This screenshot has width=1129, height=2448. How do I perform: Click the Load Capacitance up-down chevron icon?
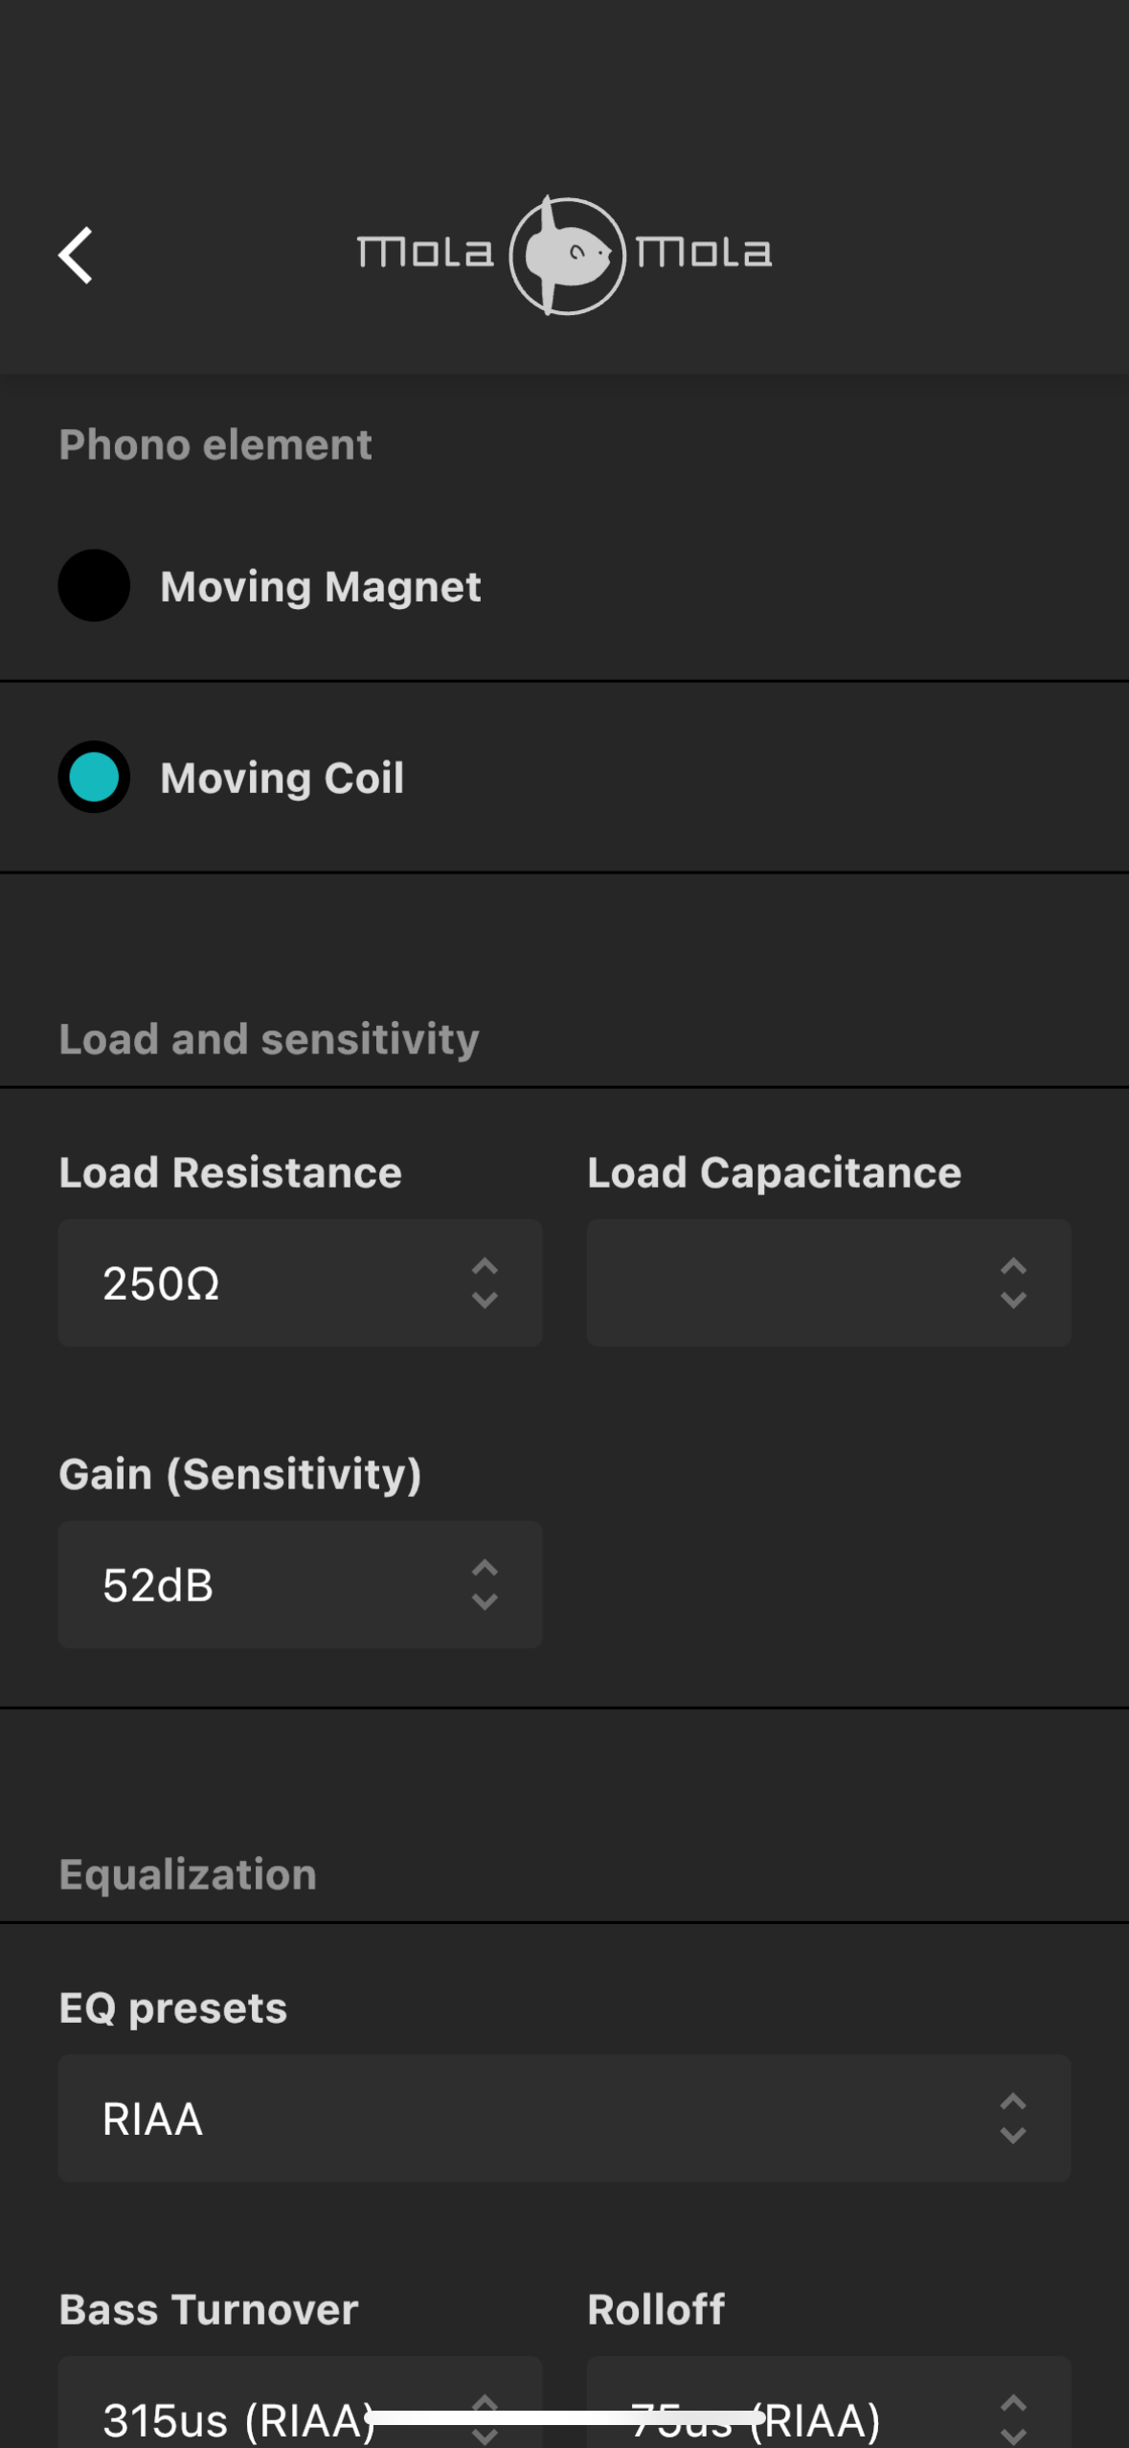1013,1283
